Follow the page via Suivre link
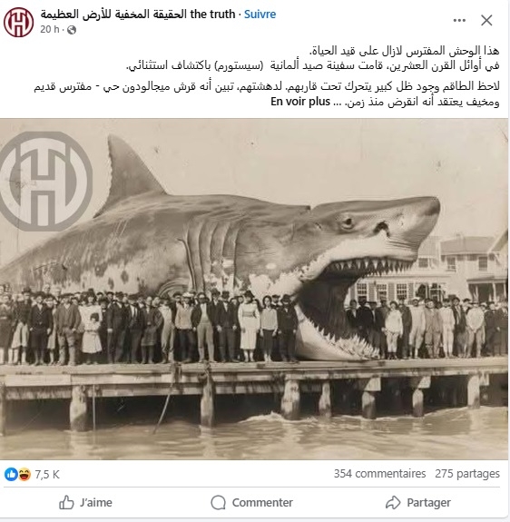Viewport: 510px width, 522px height. [260, 15]
